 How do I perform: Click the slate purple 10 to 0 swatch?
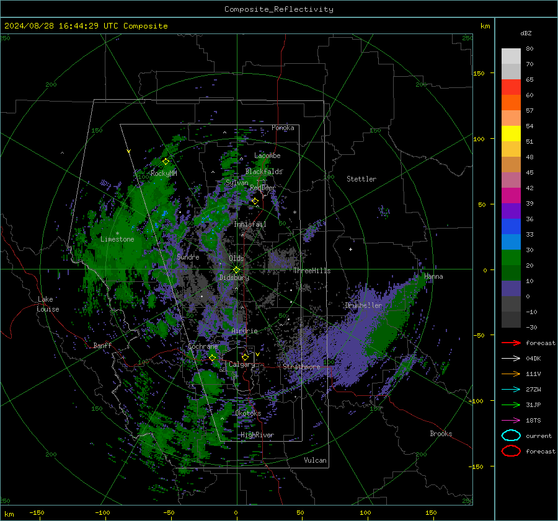point(511,288)
